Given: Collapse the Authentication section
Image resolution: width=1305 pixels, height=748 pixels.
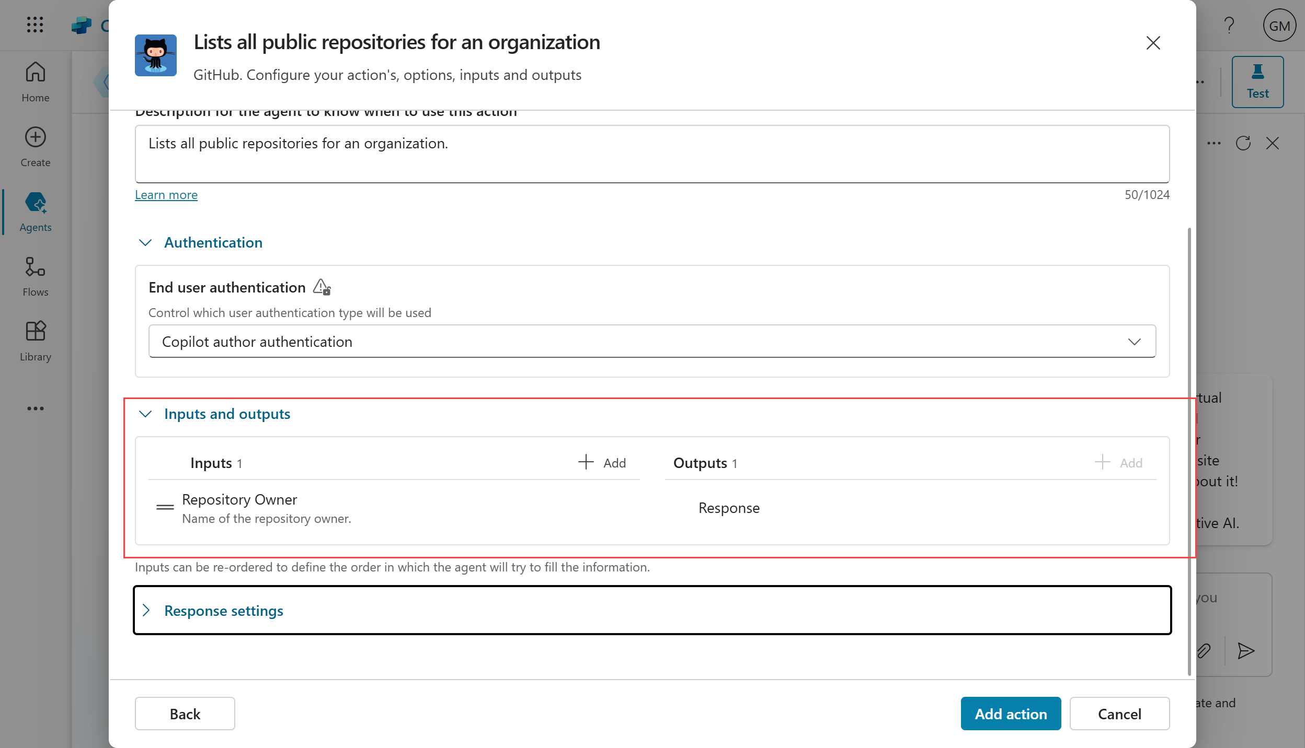Looking at the screenshot, I should (x=145, y=242).
